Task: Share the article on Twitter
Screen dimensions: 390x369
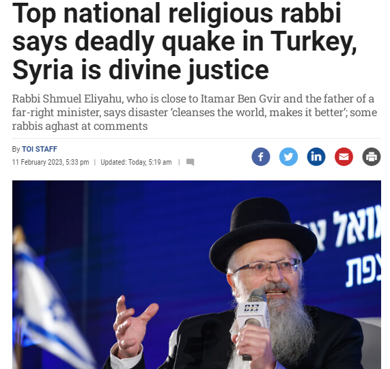Action: (x=288, y=156)
